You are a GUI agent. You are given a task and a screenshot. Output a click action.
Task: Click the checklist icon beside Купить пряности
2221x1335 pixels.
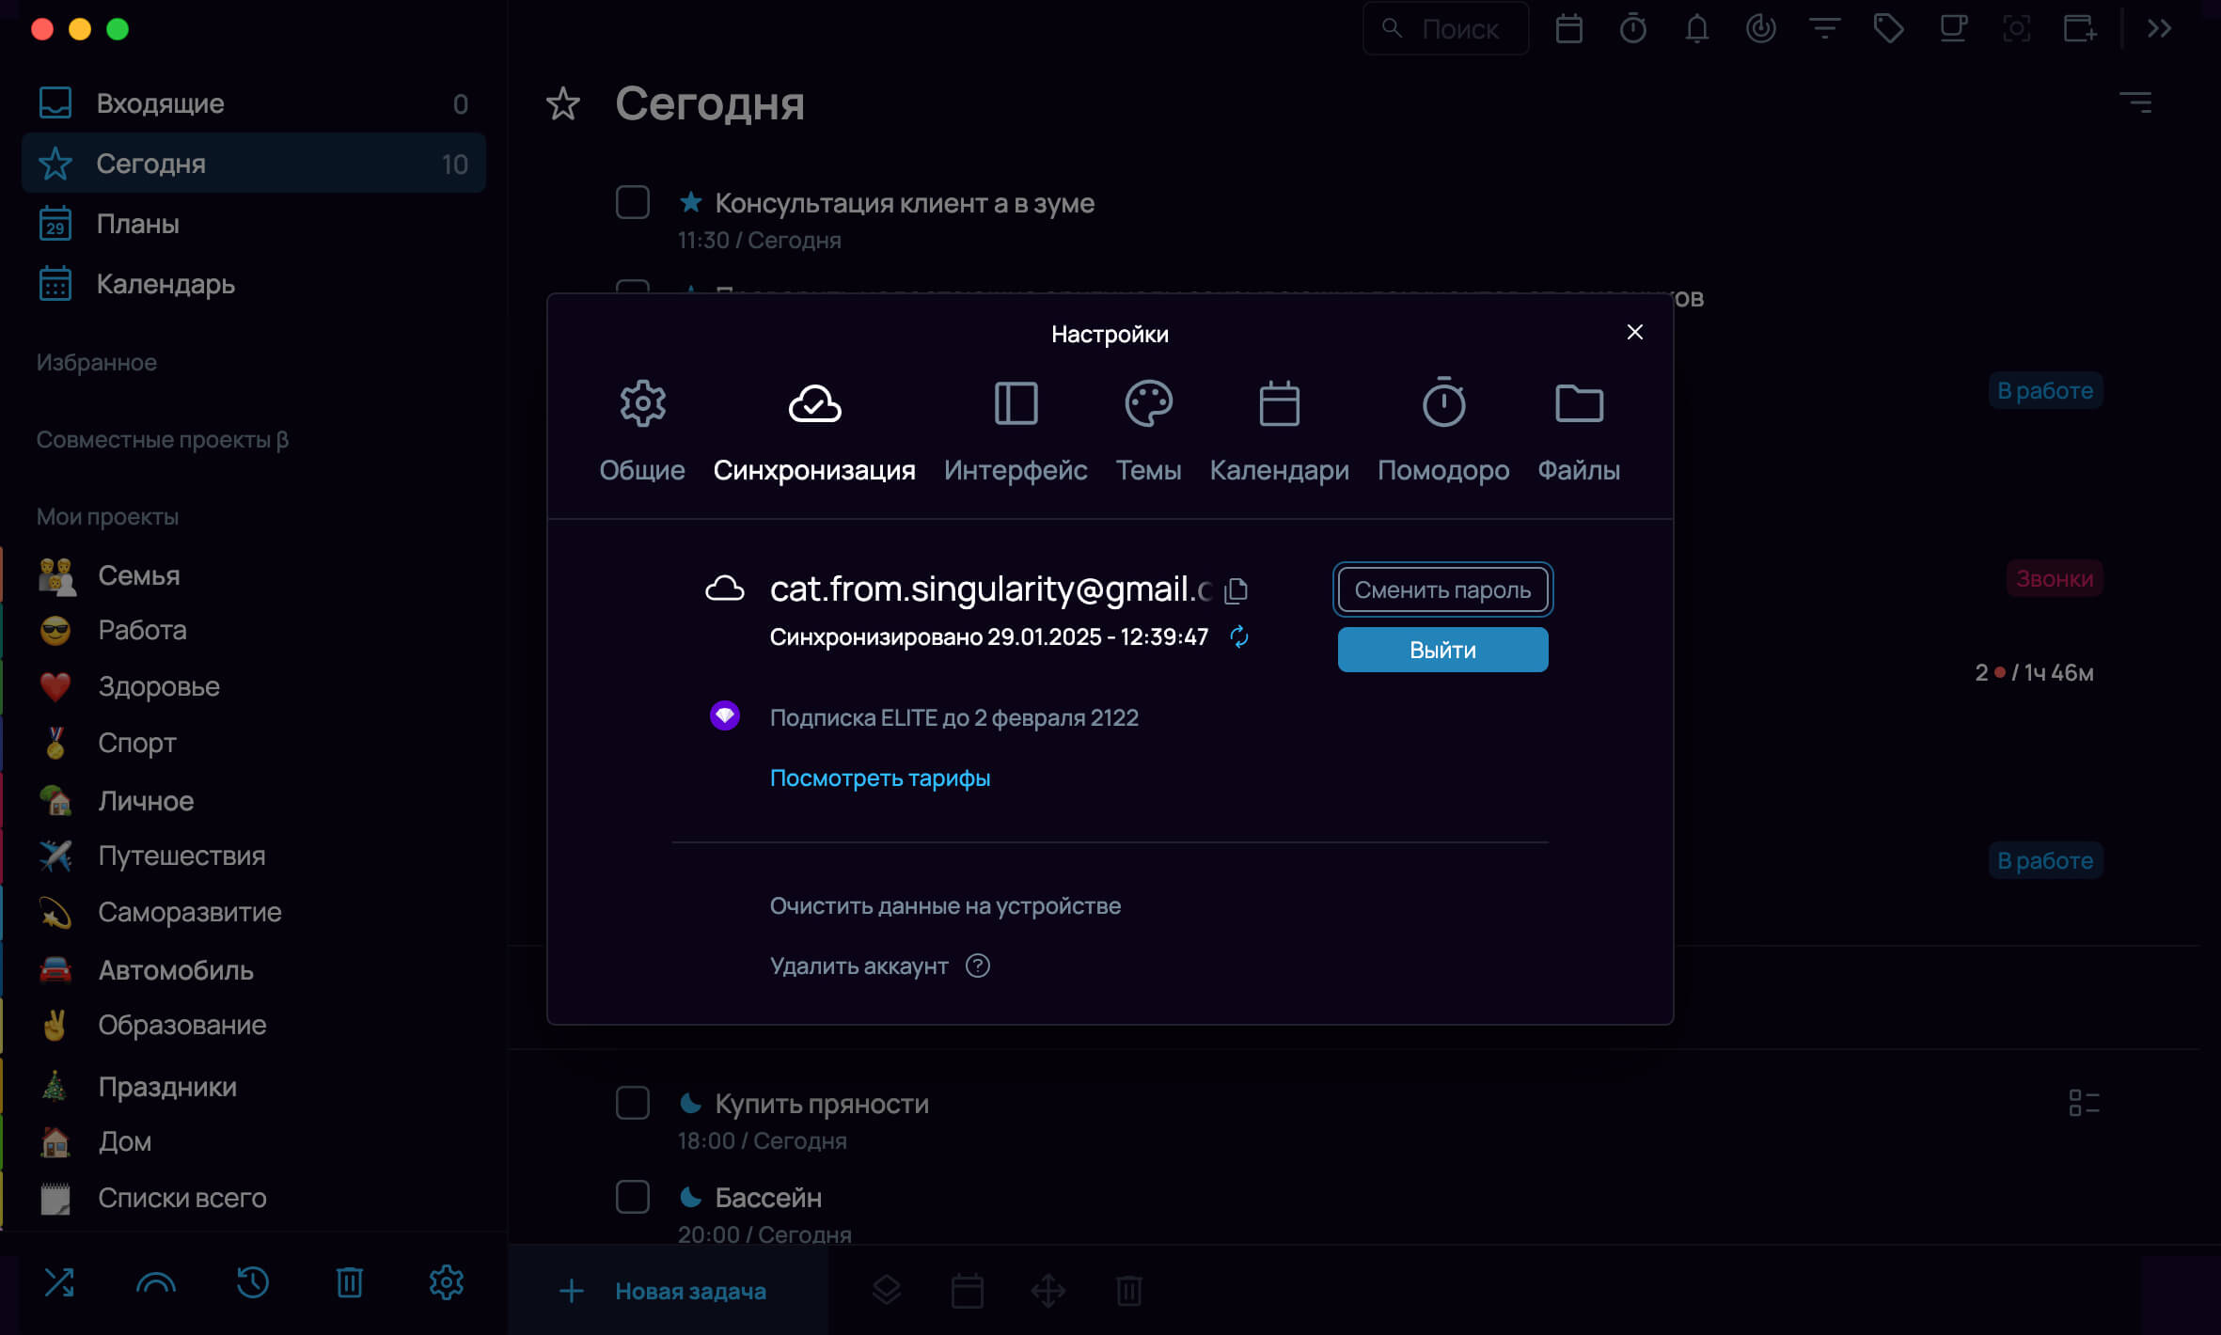pyautogui.click(x=2084, y=1103)
